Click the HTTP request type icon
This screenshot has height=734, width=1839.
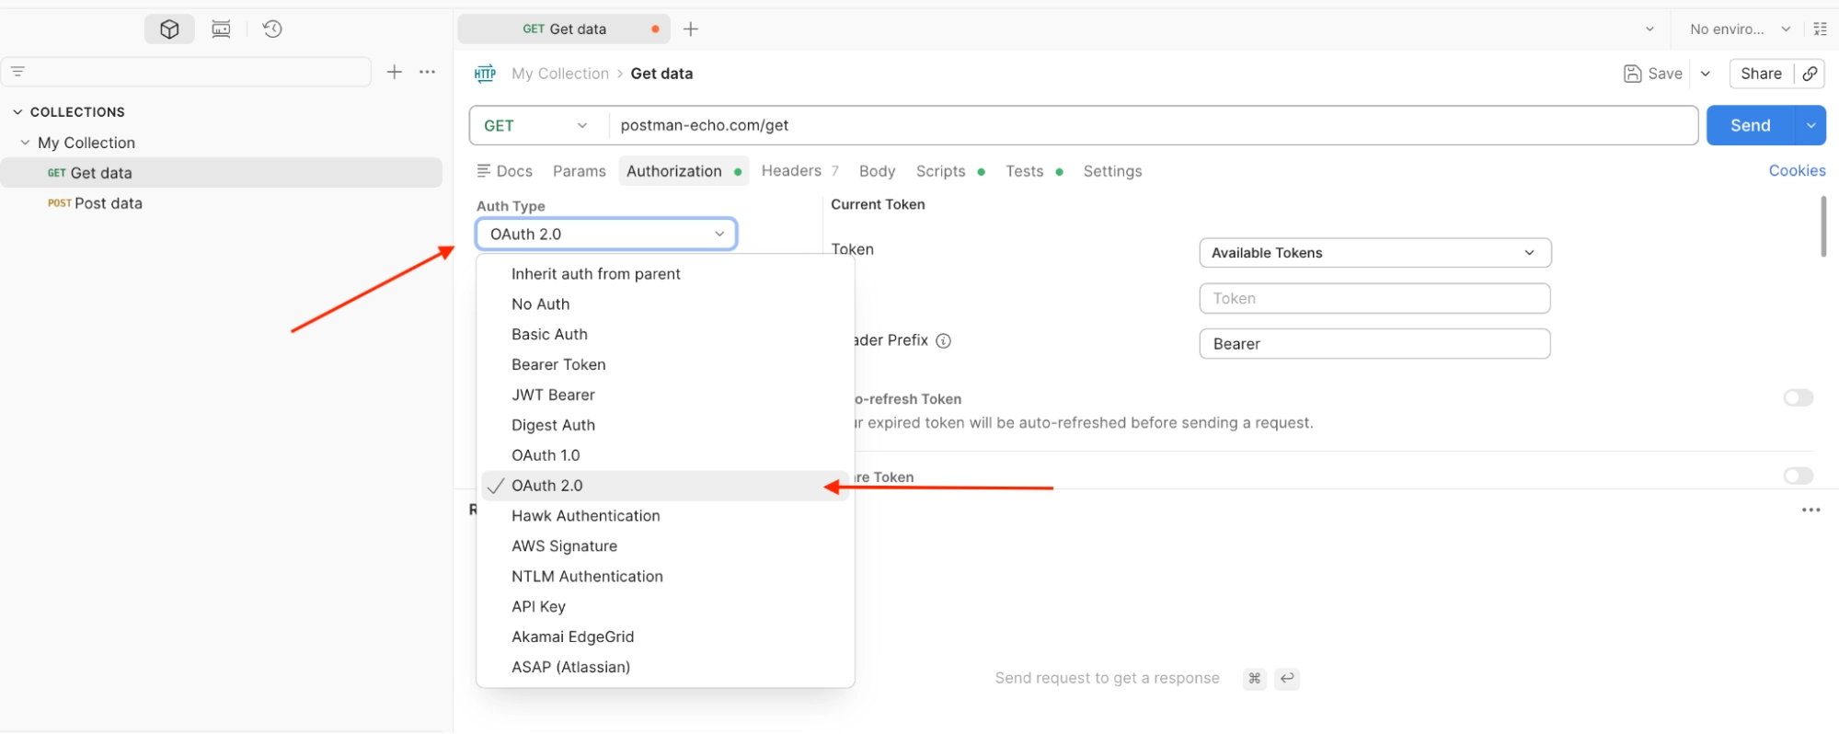point(485,74)
